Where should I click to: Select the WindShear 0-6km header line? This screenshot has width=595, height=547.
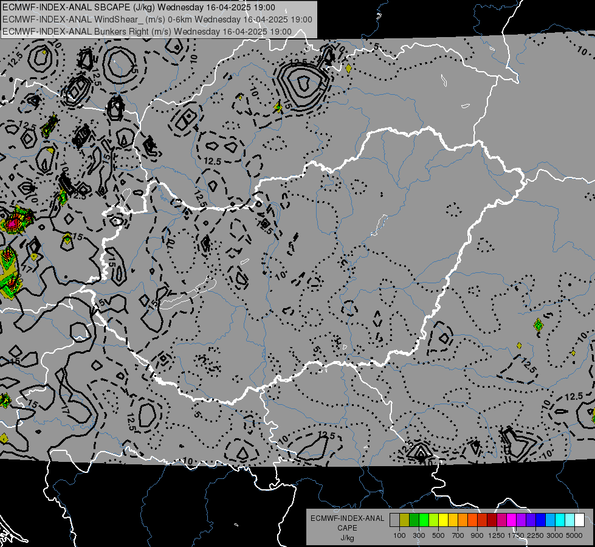[157, 19]
